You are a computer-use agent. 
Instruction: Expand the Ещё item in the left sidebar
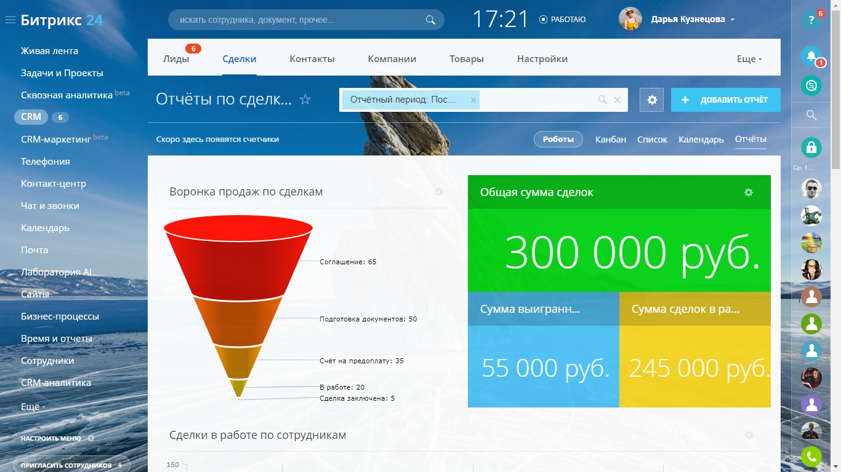tap(32, 407)
